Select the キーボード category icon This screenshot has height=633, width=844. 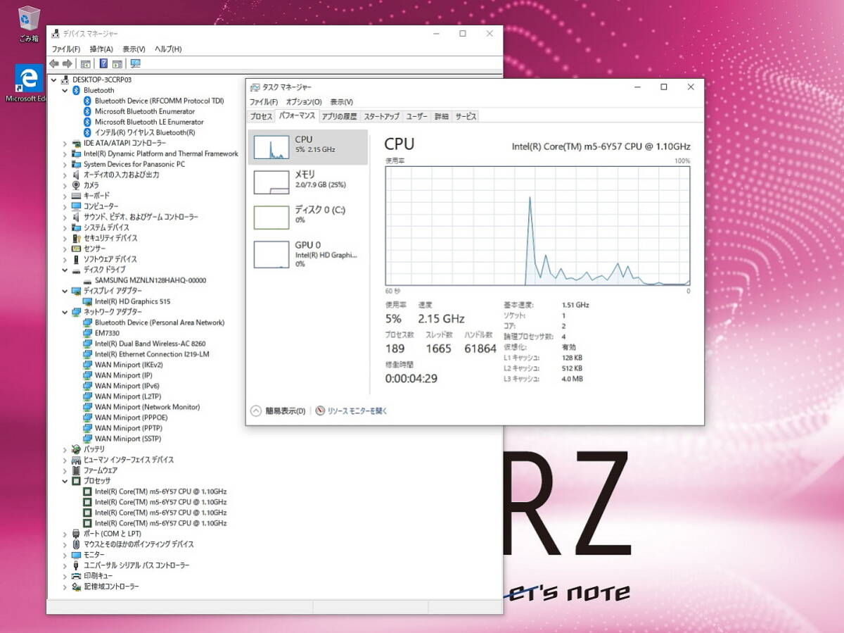click(77, 196)
